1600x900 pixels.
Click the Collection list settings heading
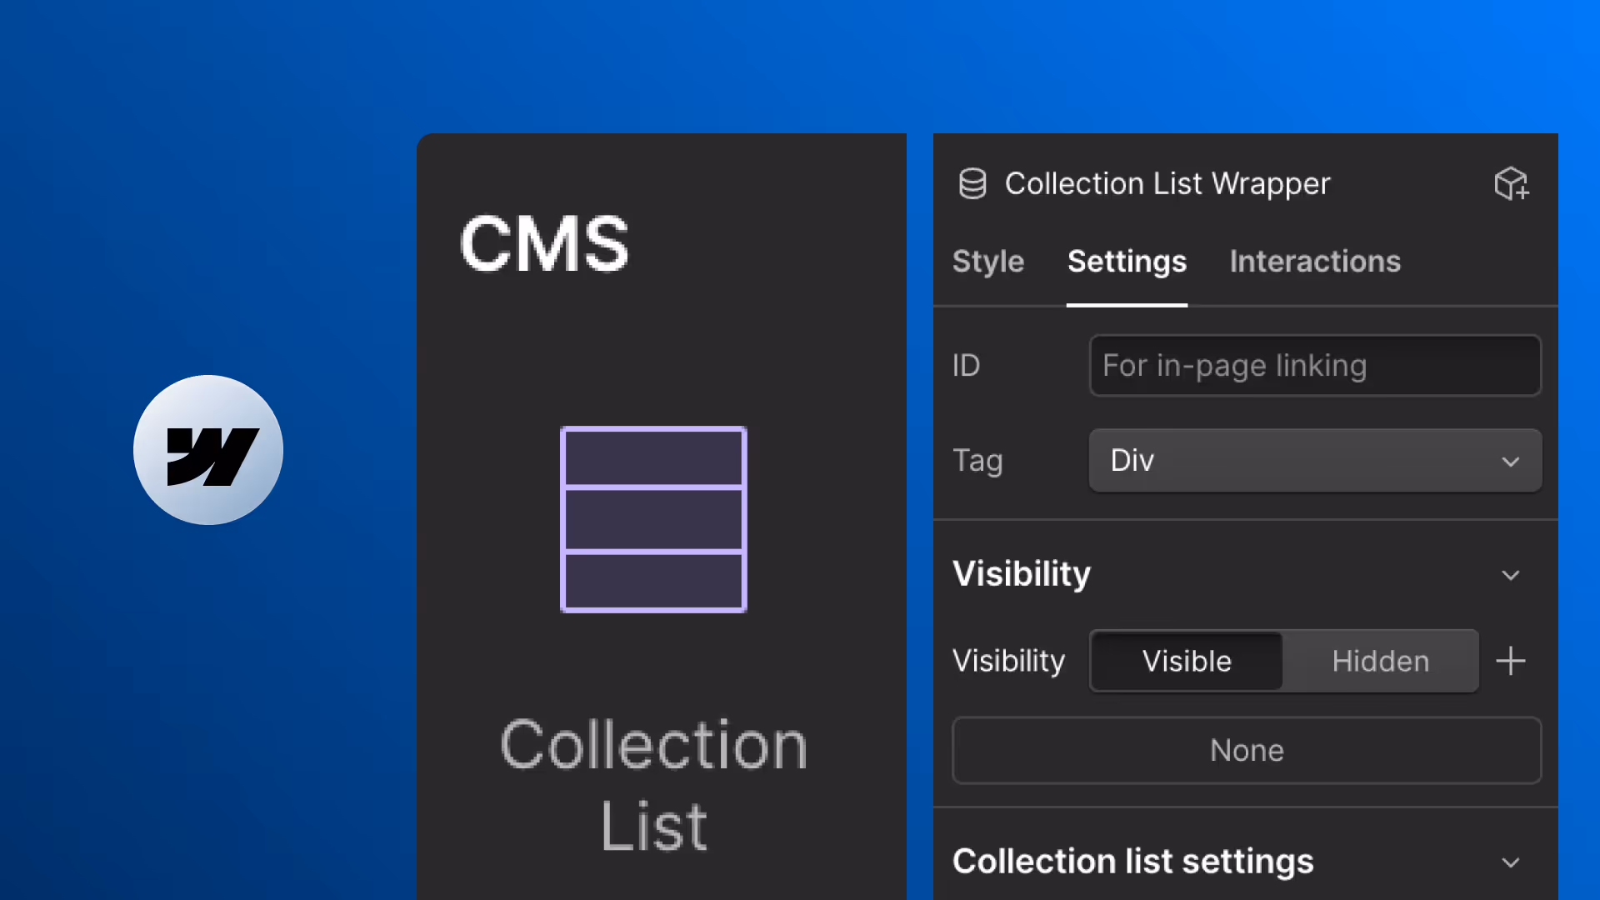[x=1132, y=861]
